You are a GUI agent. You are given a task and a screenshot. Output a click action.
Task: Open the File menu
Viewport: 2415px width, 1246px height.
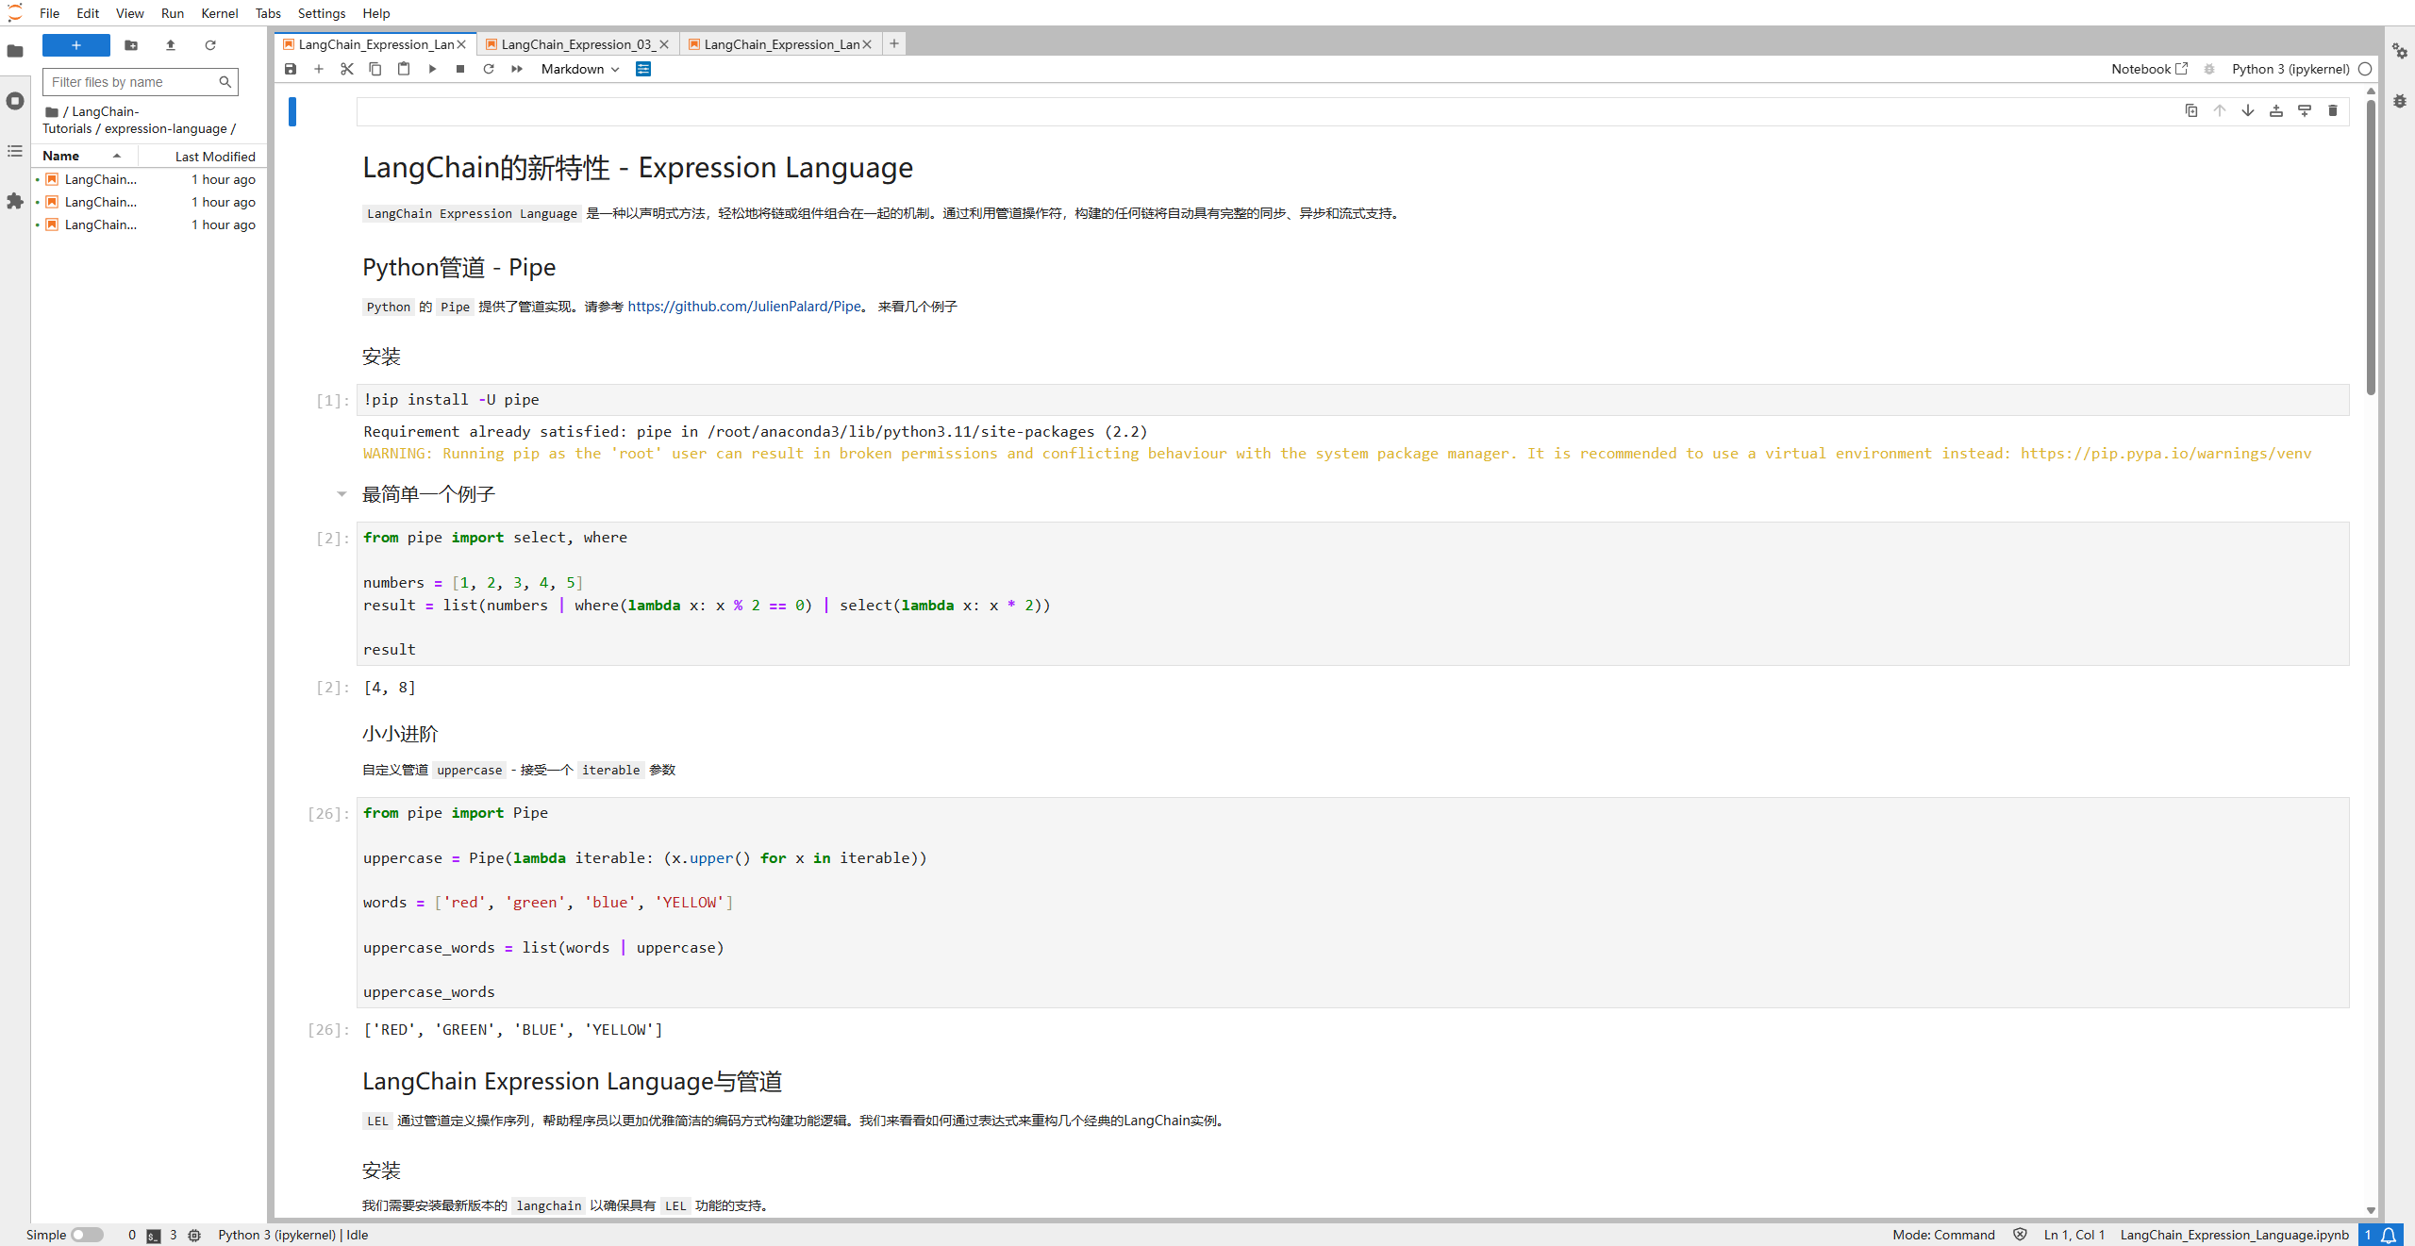pos(50,13)
